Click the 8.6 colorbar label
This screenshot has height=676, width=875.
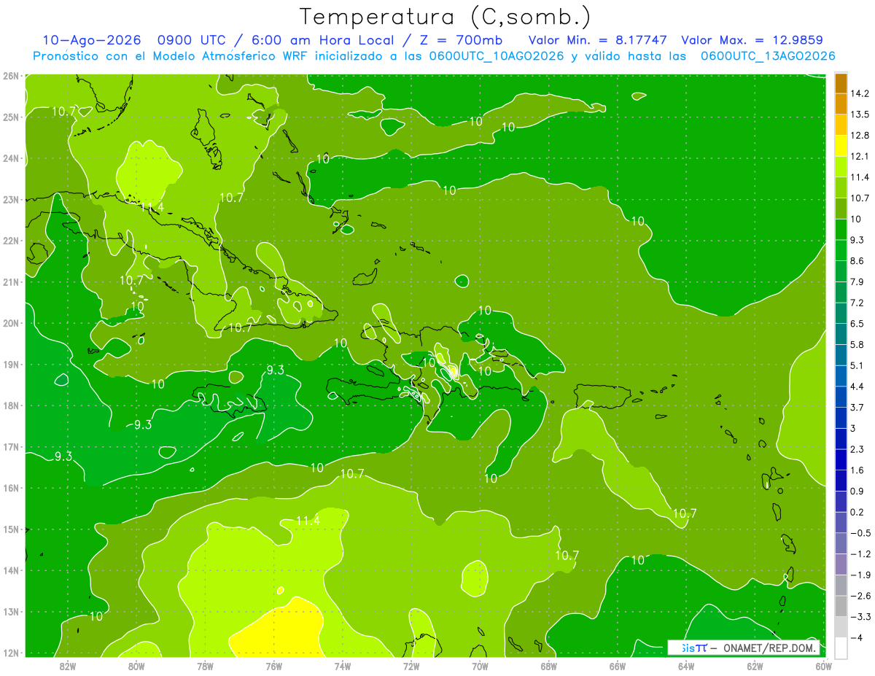click(x=858, y=261)
